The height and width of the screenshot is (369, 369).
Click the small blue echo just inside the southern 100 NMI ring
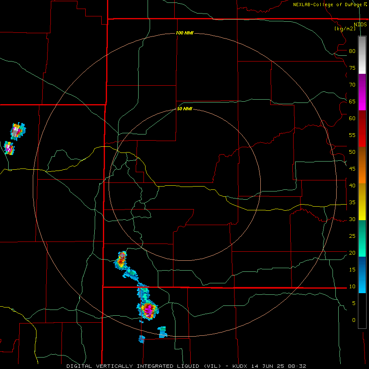point(162,332)
